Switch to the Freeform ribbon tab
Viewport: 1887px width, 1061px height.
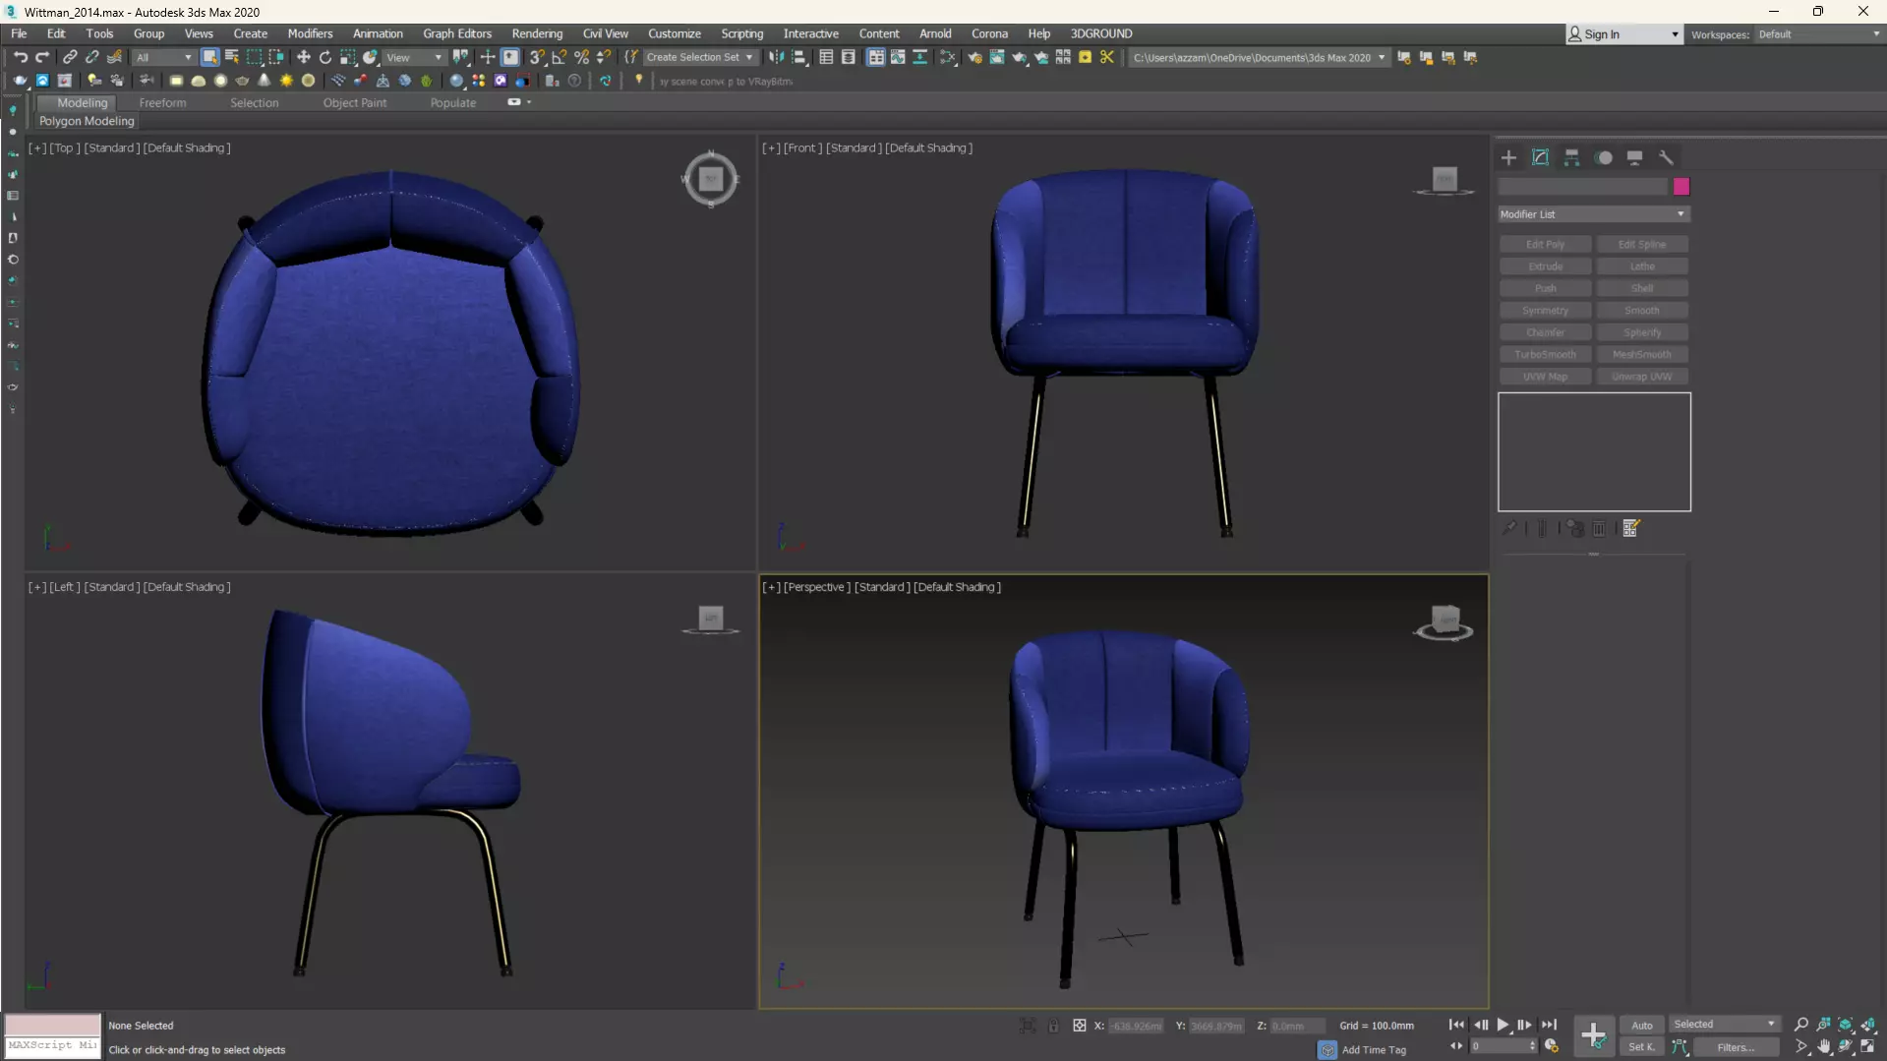(x=162, y=102)
